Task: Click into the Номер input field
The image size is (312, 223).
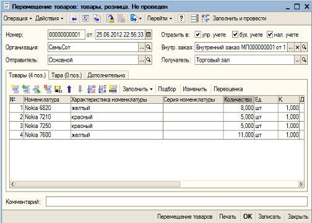Action: [x=66, y=35]
